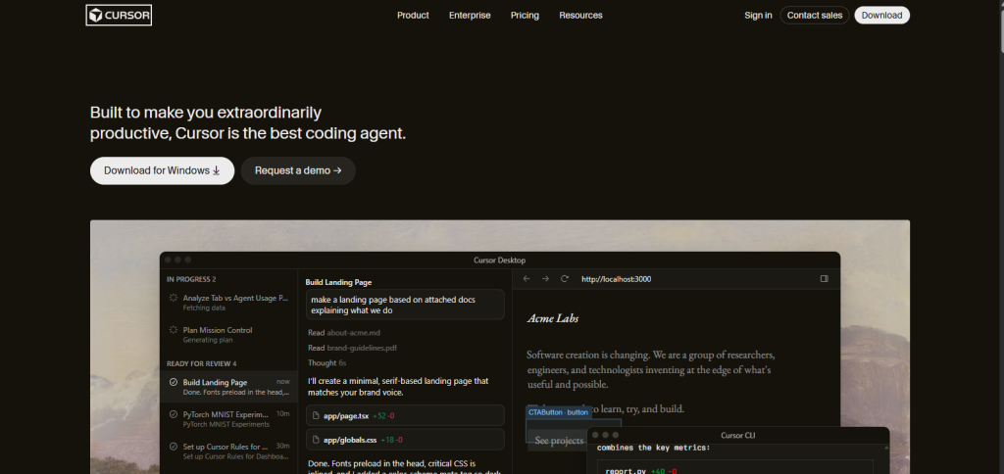Click the Acme Labs heading in preview
The width and height of the screenshot is (1004, 474).
tap(553, 318)
